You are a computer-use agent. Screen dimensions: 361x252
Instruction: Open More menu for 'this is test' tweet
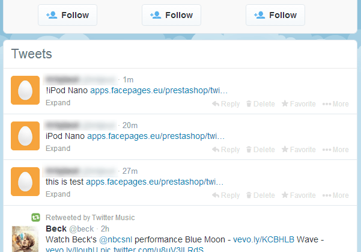coord(335,195)
